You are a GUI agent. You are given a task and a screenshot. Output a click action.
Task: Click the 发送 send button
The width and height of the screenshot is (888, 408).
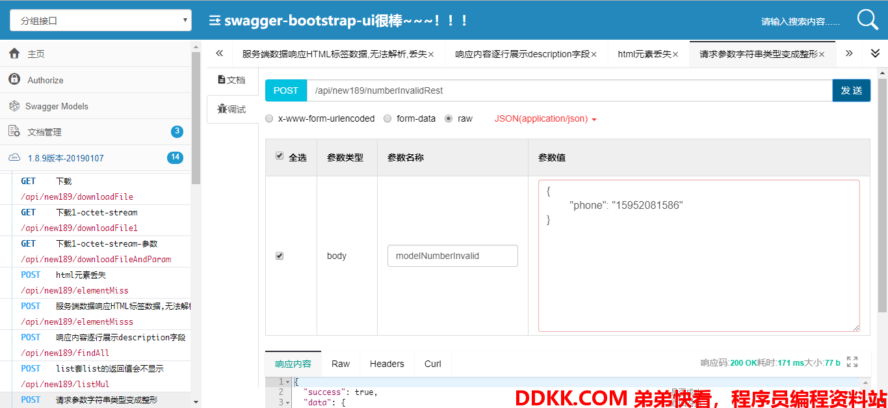point(851,90)
